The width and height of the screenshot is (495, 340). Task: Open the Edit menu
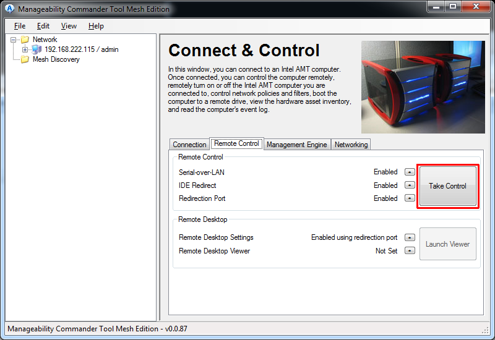coord(43,26)
